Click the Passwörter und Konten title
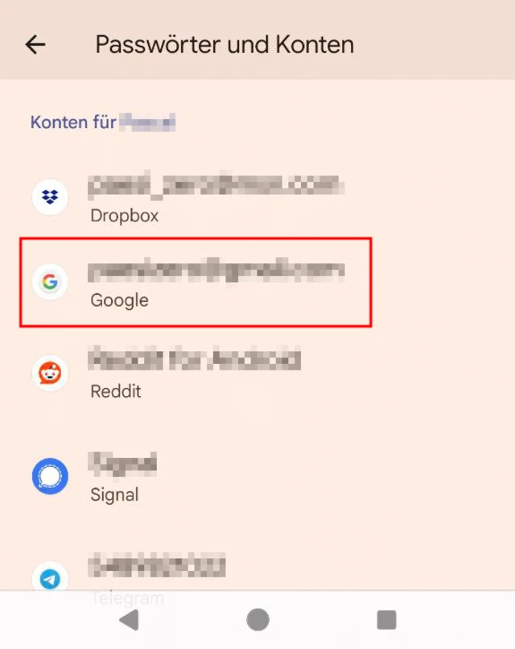Image resolution: width=515 pixels, height=649 pixels. [225, 45]
